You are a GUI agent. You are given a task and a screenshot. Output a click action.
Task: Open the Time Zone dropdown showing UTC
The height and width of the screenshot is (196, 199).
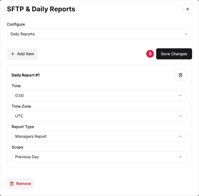pos(99,116)
